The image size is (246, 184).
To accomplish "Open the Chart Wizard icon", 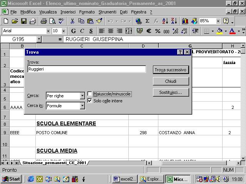I will coord(185,21).
